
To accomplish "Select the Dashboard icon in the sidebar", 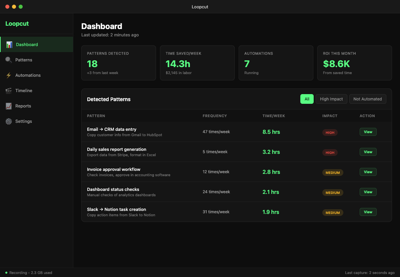I will point(9,44).
